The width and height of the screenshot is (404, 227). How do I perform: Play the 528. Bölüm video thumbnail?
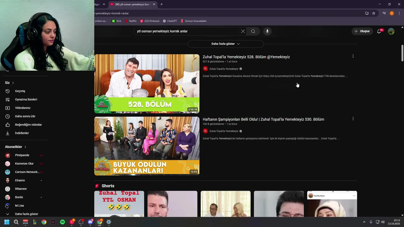click(147, 84)
